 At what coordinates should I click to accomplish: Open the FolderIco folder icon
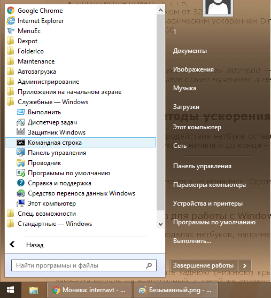pyautogui.click(x=11, y=51)
